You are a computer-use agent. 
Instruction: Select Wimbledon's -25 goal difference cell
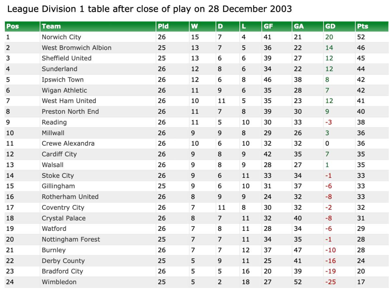[x=330, y=282]
